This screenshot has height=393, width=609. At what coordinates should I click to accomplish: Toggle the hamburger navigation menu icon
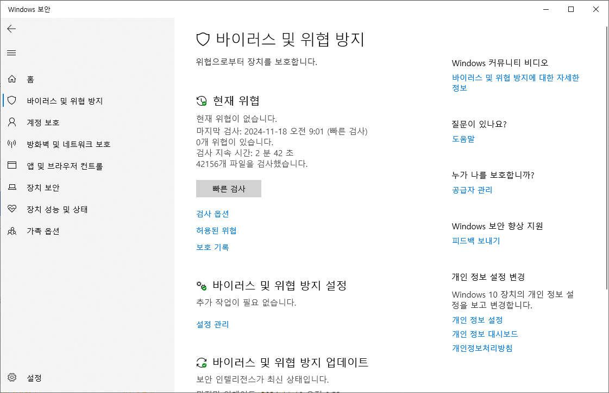point(11,53)
